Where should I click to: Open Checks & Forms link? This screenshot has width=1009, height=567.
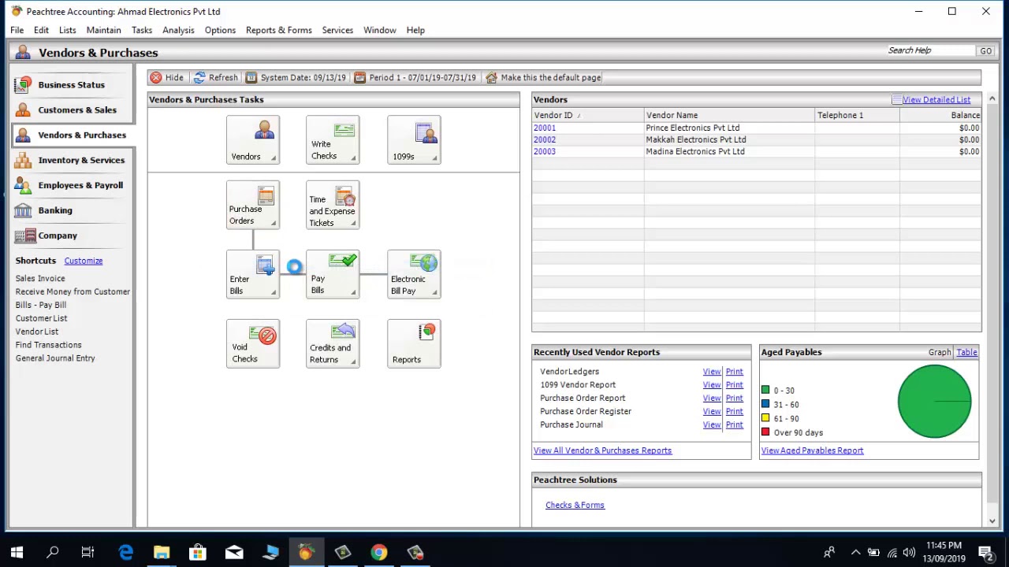[x=575, y=506]
